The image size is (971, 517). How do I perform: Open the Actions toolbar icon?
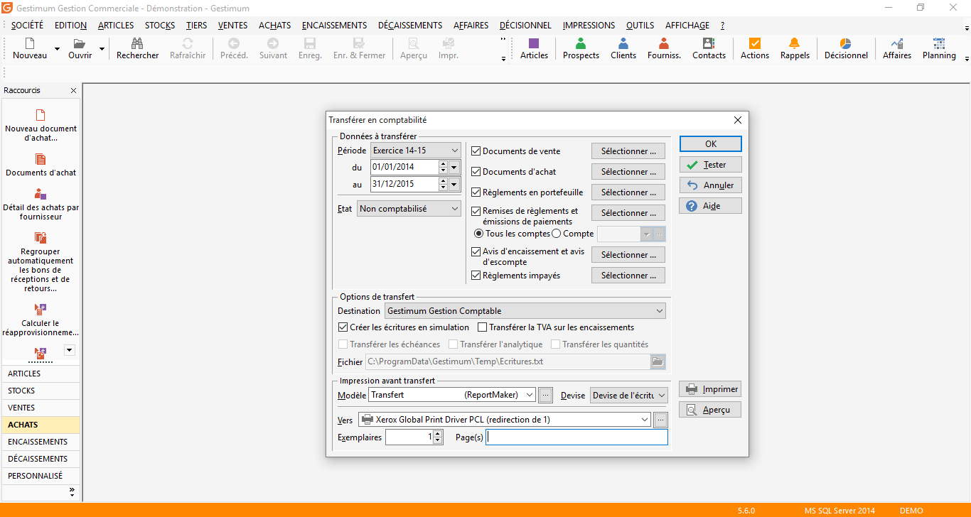(755, 48)
